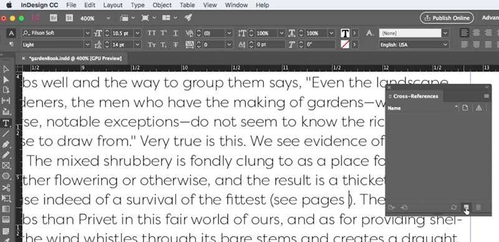499x242 pixels.
Task: Click Create New Cross-Reference icon
Action: point(466,207)
